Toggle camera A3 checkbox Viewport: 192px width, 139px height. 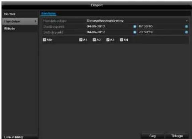click(x=108, y=40)
